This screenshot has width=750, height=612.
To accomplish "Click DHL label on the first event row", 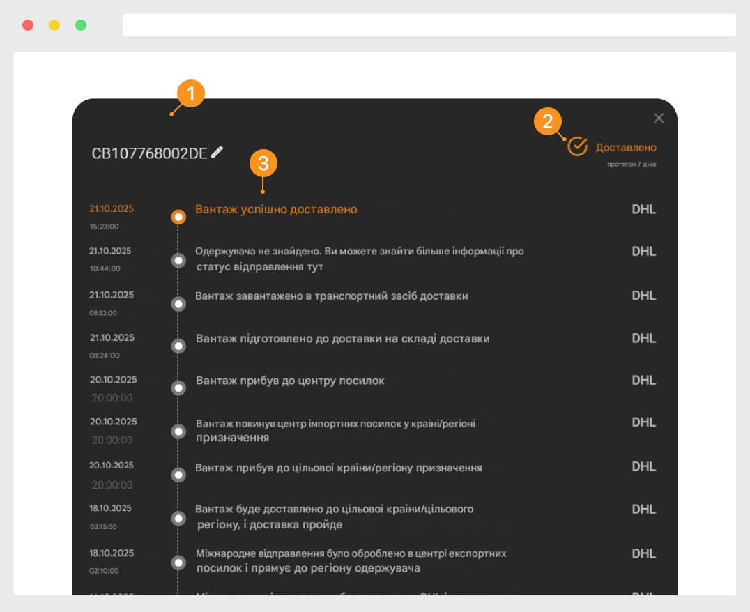I will click(x=643, y=209).
